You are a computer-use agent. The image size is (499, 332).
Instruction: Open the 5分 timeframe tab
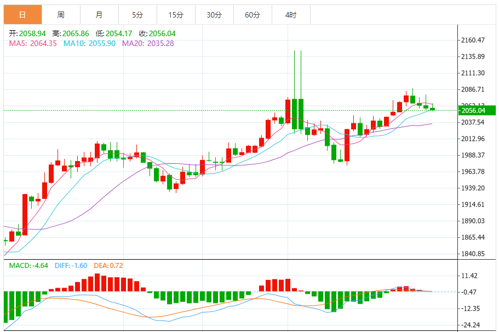[137, 15]
